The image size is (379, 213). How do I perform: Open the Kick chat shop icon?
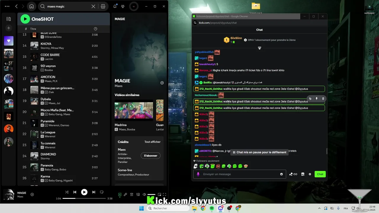tap(303, 174)
